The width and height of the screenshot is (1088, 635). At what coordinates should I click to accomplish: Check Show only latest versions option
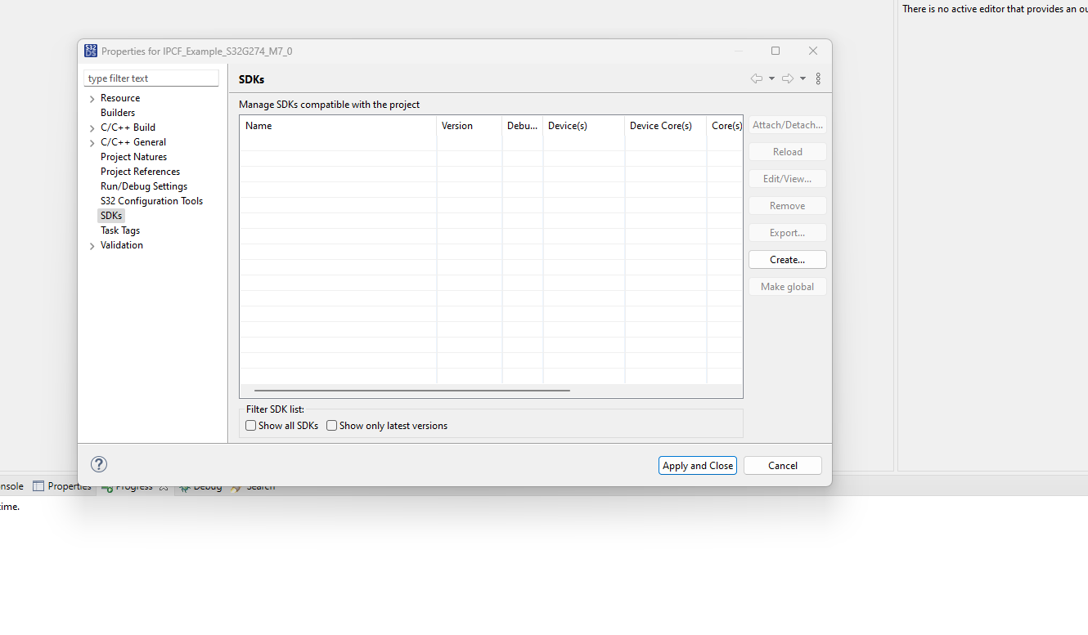tap(332, 426)
